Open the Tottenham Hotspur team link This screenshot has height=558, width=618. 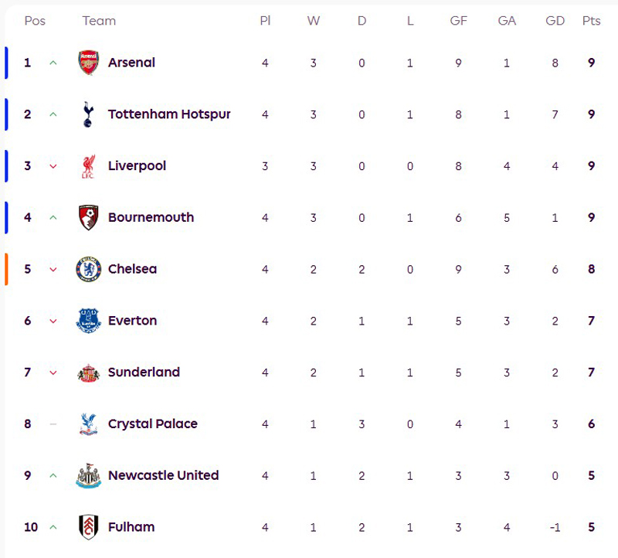click(169, 114)
